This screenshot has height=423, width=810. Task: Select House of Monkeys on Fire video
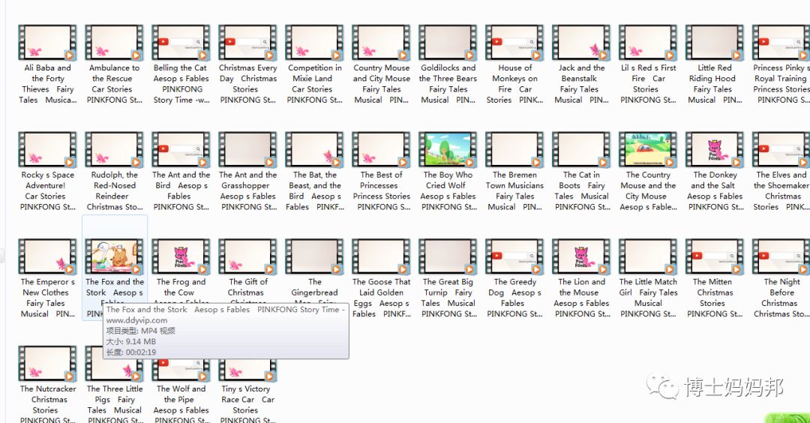coord(514,42)
